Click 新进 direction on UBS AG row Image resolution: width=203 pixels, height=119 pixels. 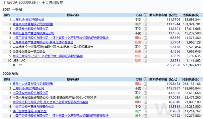tap(138, 61)
